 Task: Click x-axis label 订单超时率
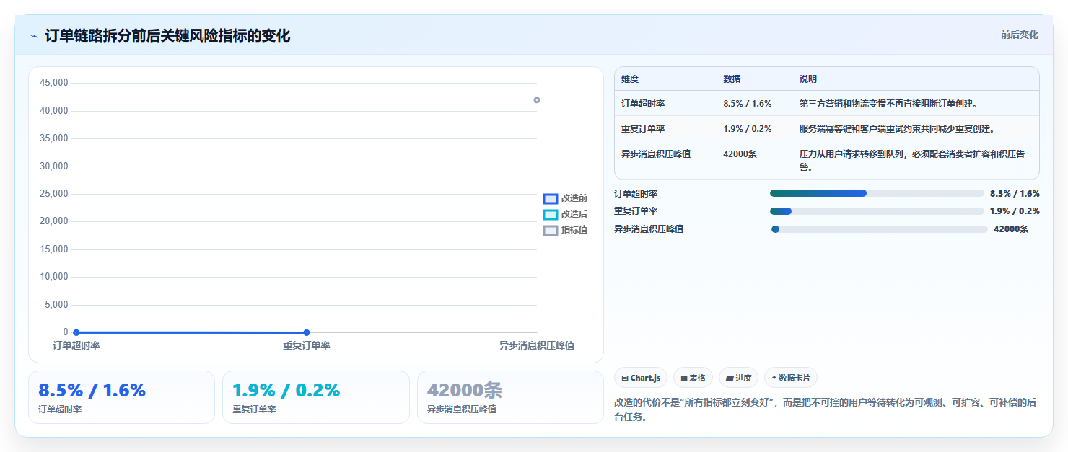coord(76,345)
